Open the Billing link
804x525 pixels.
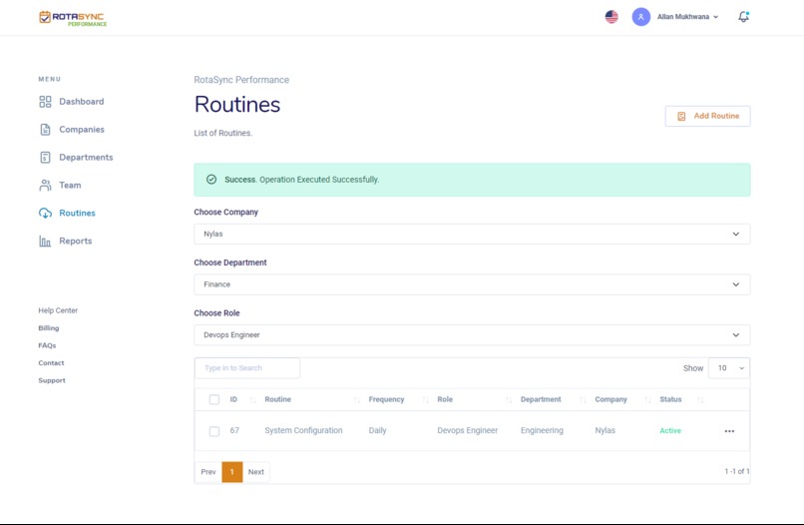coord(49,328)
